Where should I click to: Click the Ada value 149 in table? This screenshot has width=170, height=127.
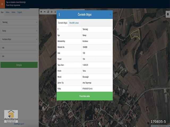pos(84,53)
